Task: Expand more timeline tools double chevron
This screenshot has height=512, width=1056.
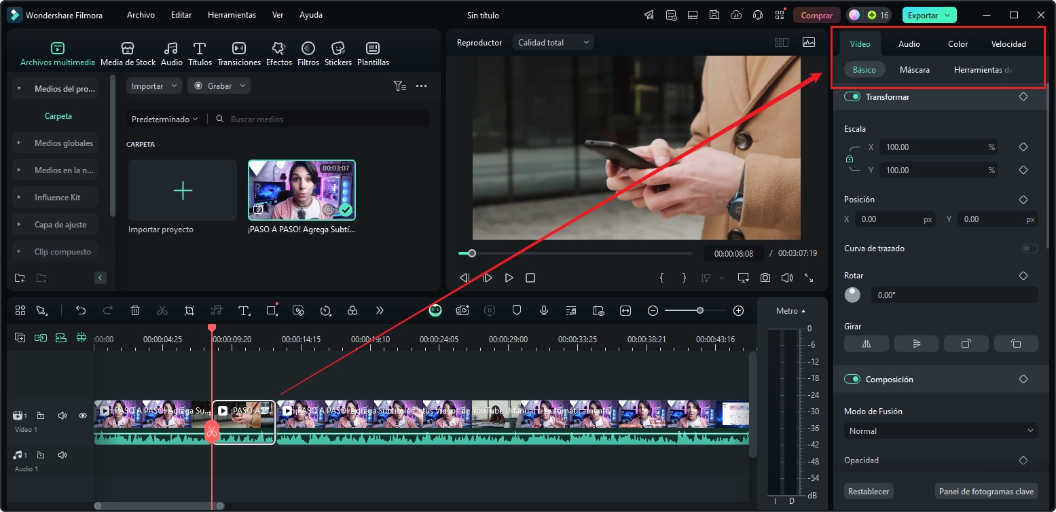Action: click(380, 310)
